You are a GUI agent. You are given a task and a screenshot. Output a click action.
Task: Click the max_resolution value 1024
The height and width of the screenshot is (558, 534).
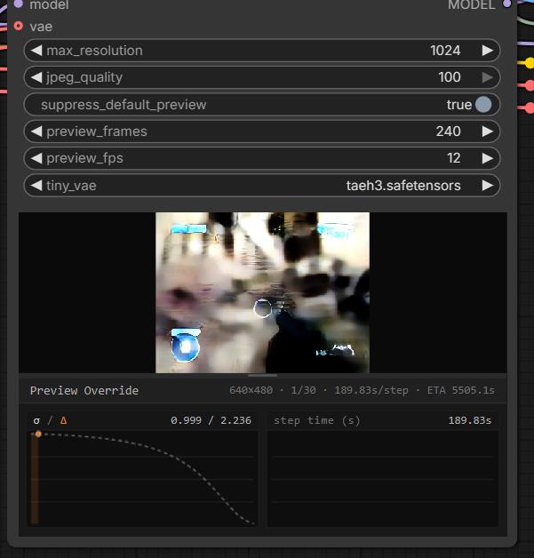(445, 51)
